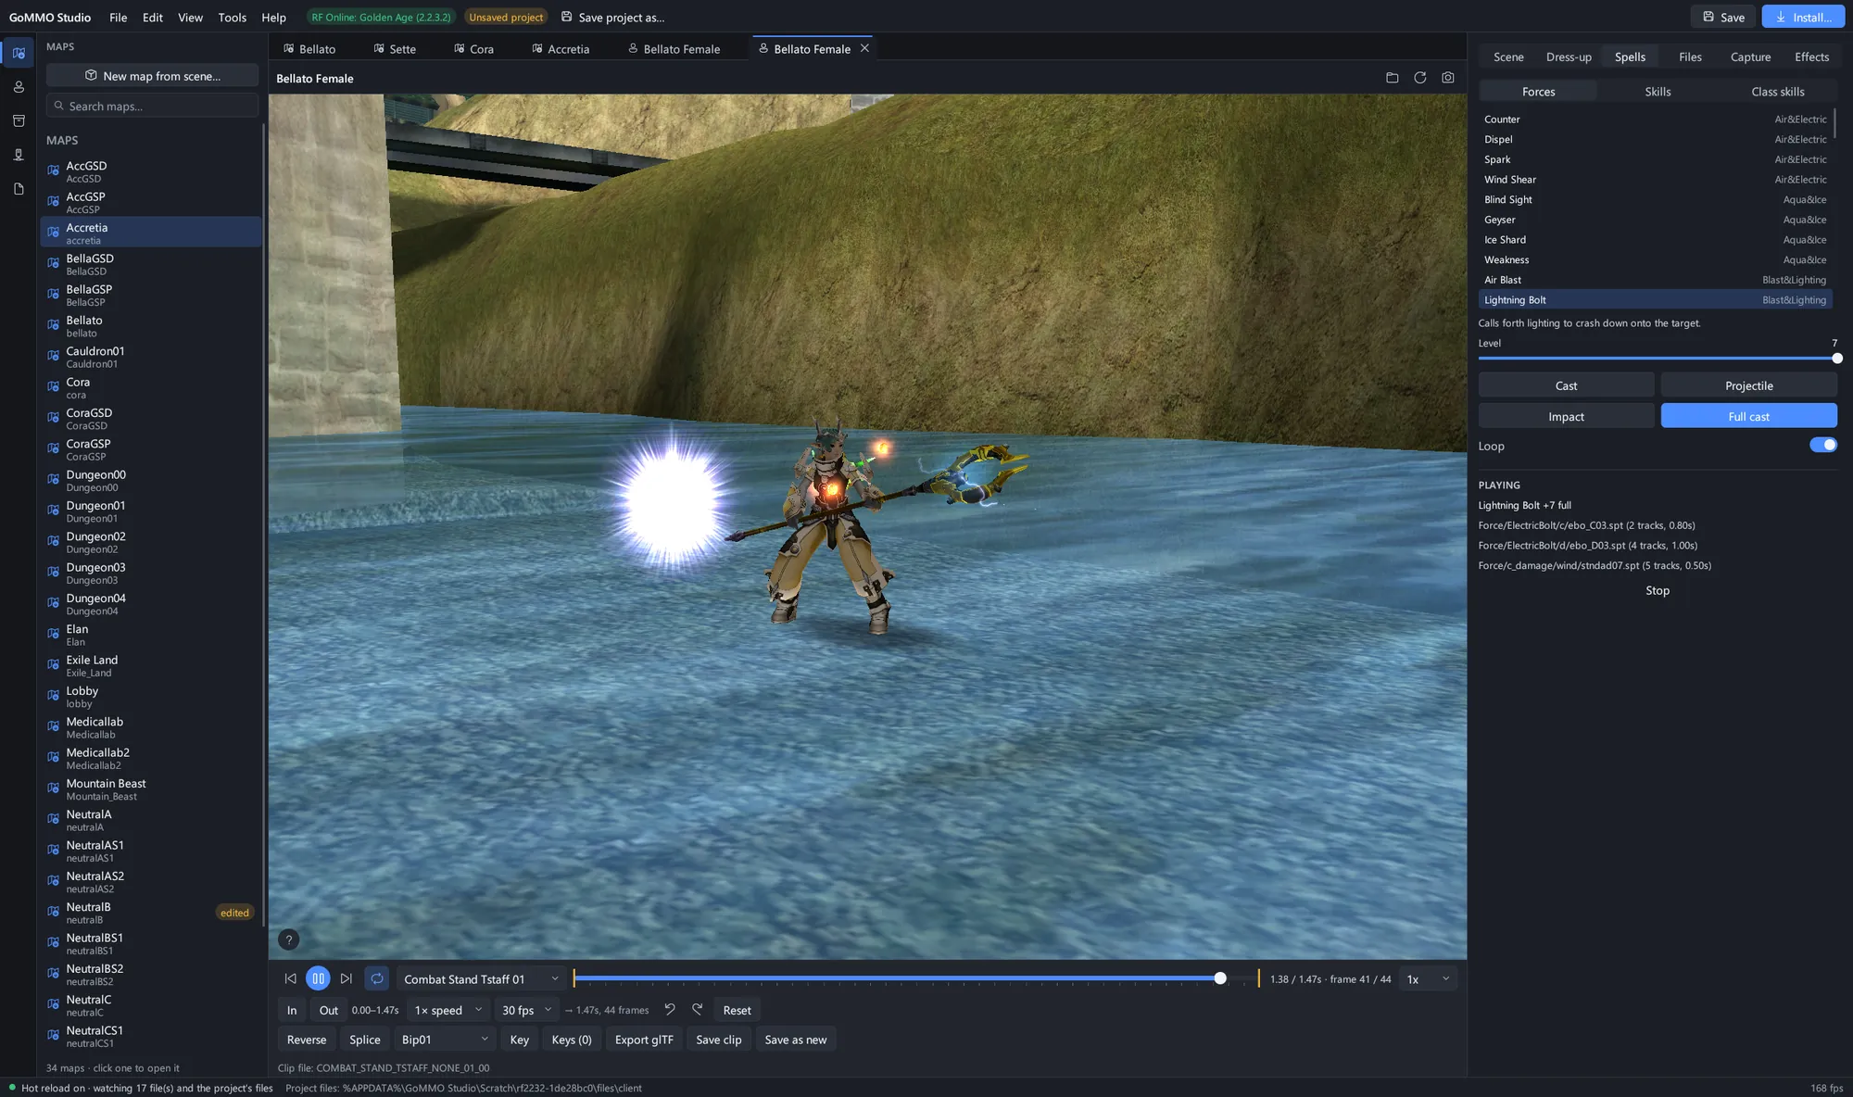The height and width of the screenshot is (1097, 1853).
Task: Step to the next frame
Action: click(346, 978)
